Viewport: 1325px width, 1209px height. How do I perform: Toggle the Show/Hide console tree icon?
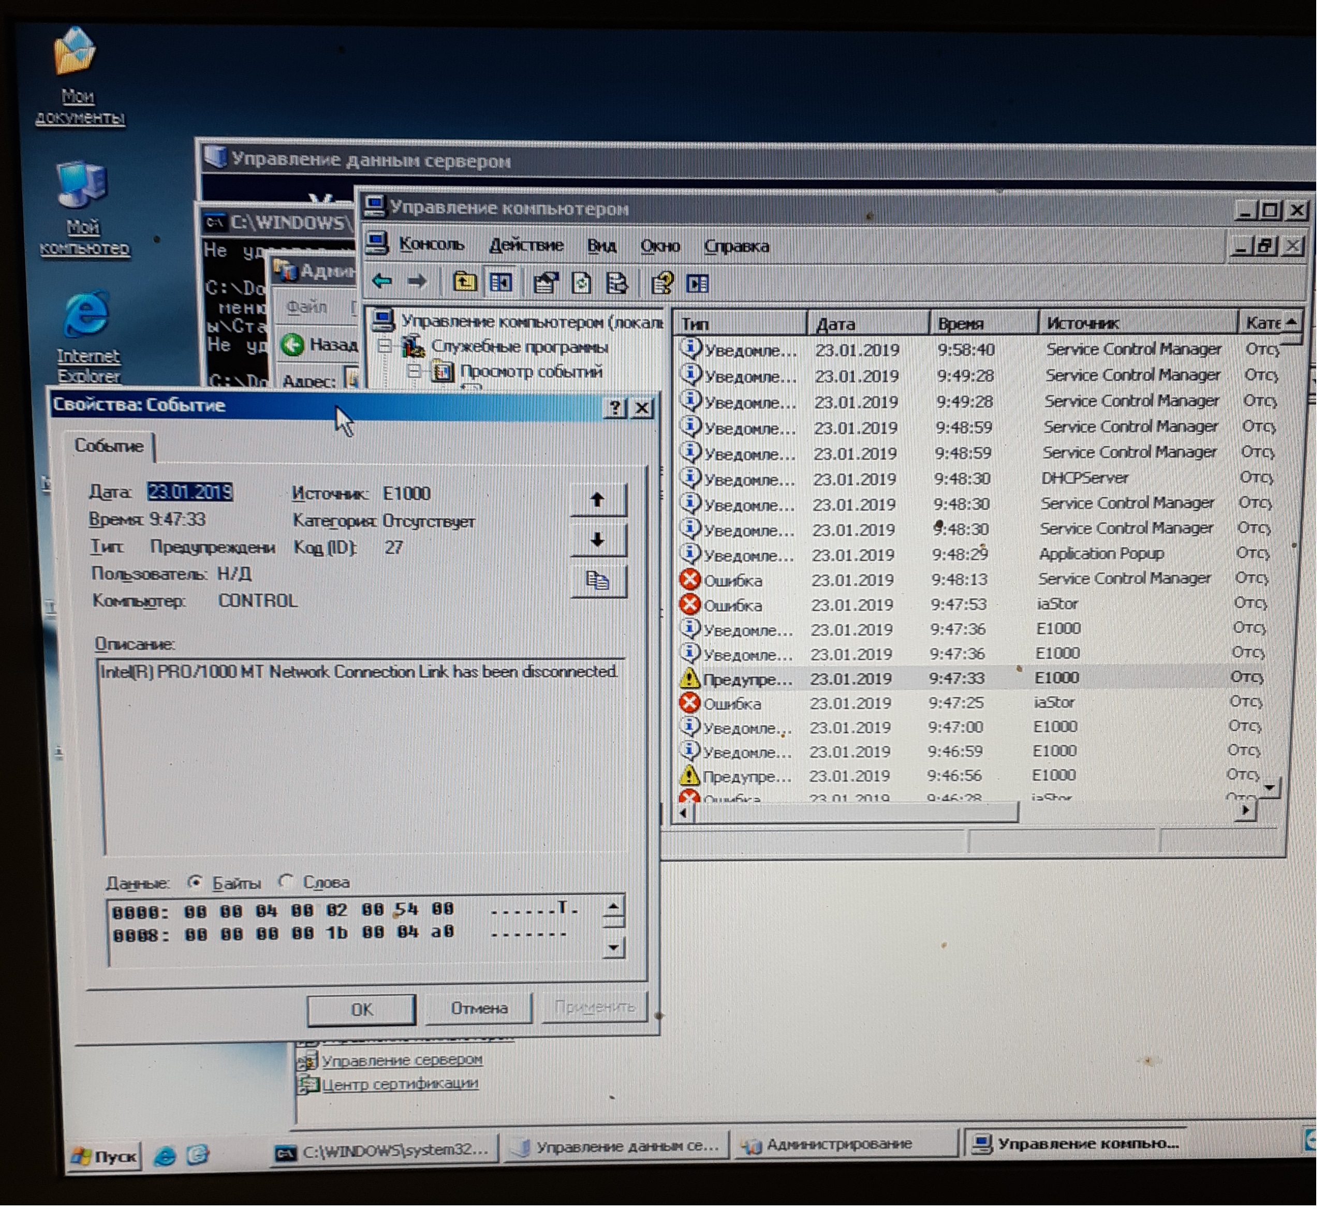501,283
